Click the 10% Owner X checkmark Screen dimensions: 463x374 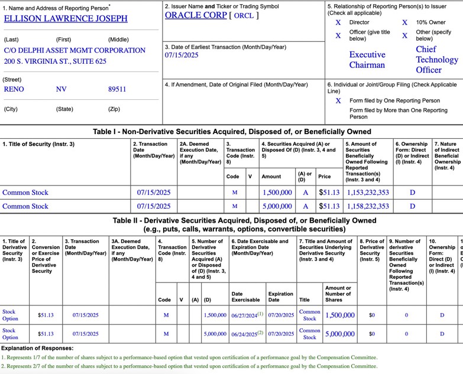(x=405, y=22)
